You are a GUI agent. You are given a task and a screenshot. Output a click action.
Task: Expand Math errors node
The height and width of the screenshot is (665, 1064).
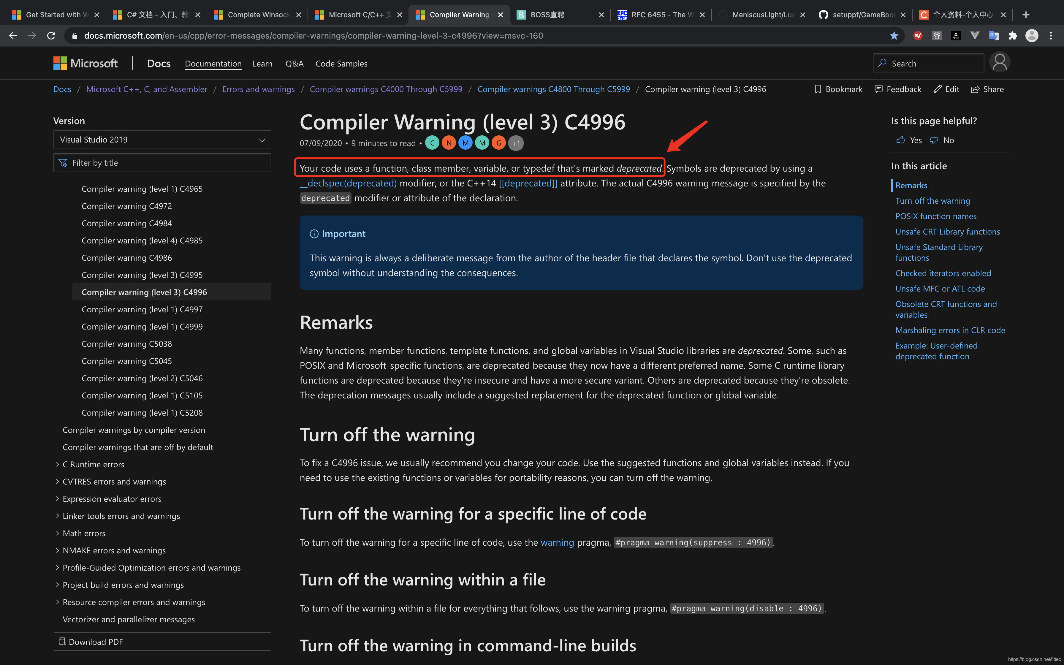coord(57,533)
